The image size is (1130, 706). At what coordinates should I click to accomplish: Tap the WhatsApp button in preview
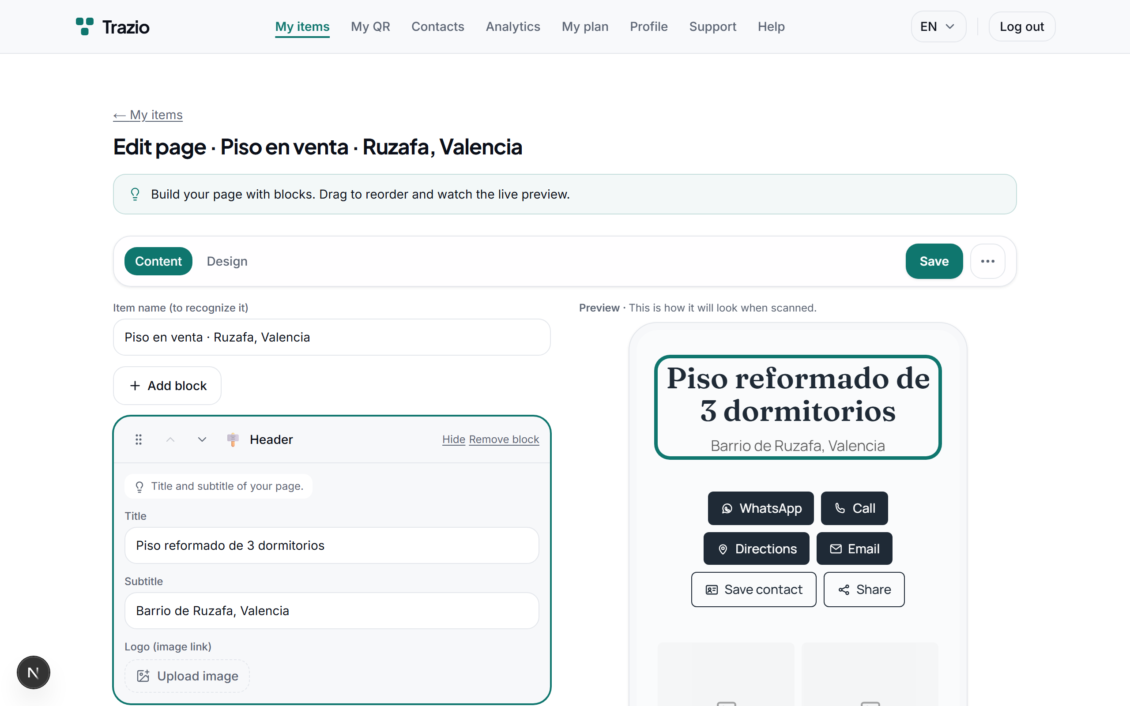pyautogui.click(x=761, y=508)
